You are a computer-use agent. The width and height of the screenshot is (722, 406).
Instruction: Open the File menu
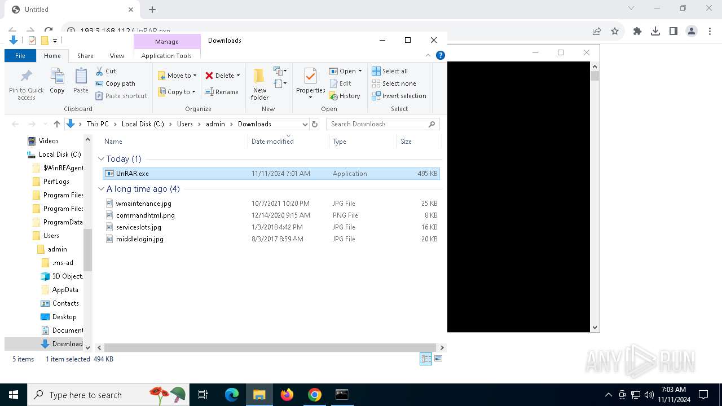coord(20,56)
